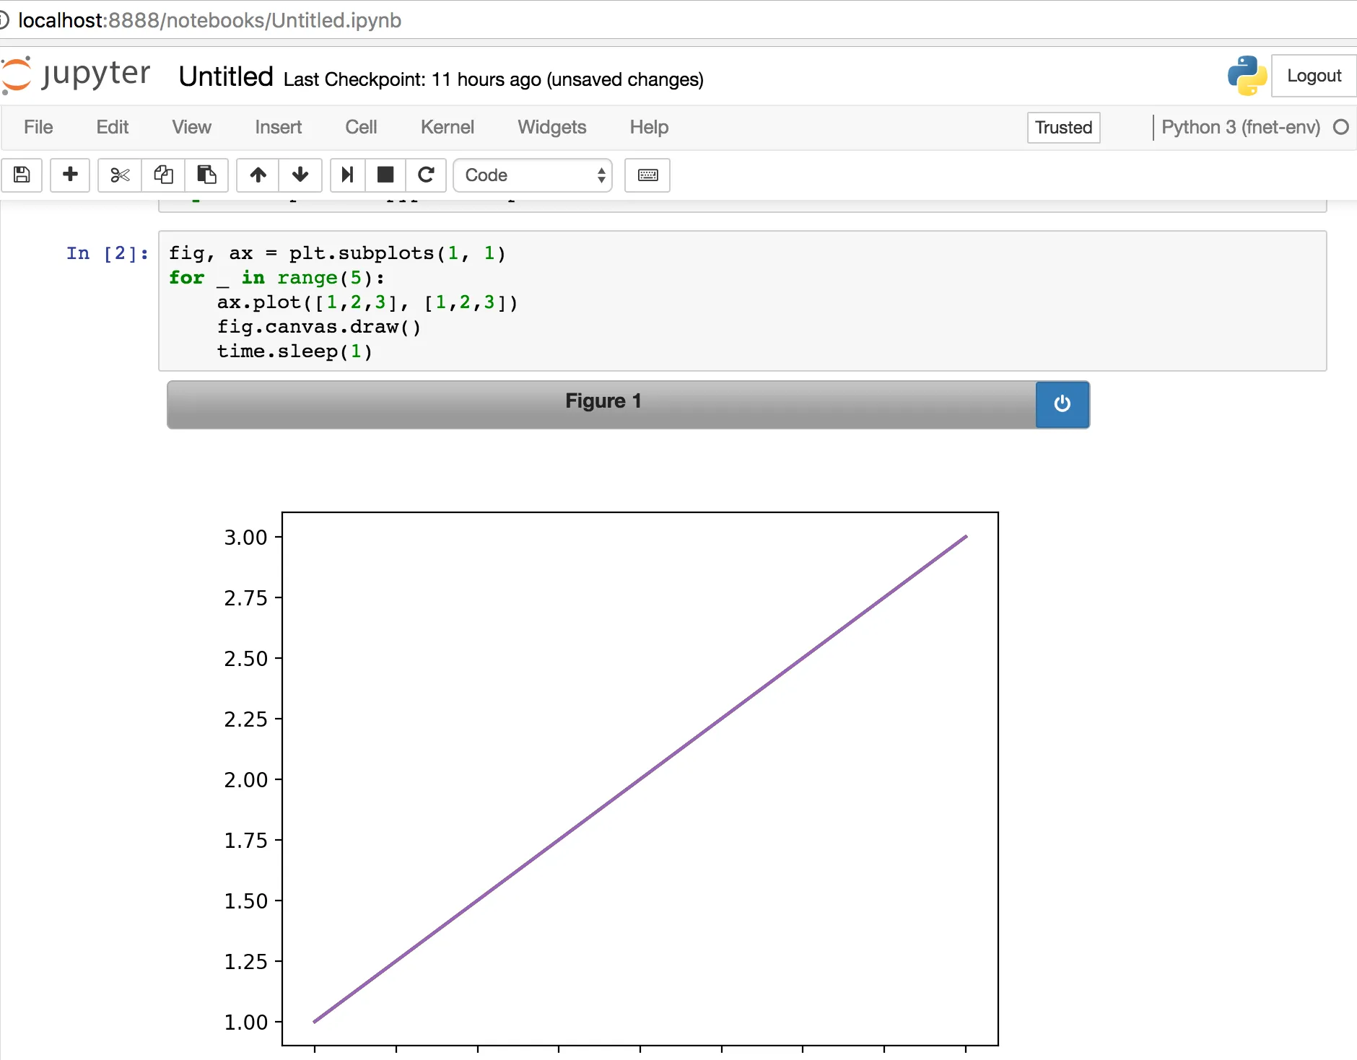Click the Python 3 (fnet-env) kernel name
Screen dimensions: 1357x1060
(x=1241, y=127)
